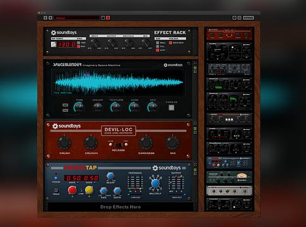Adjust the PrimalTap Low Cut slider
Image resolution: width=306 pixels, height=227 pixels.
coord(135,195)
